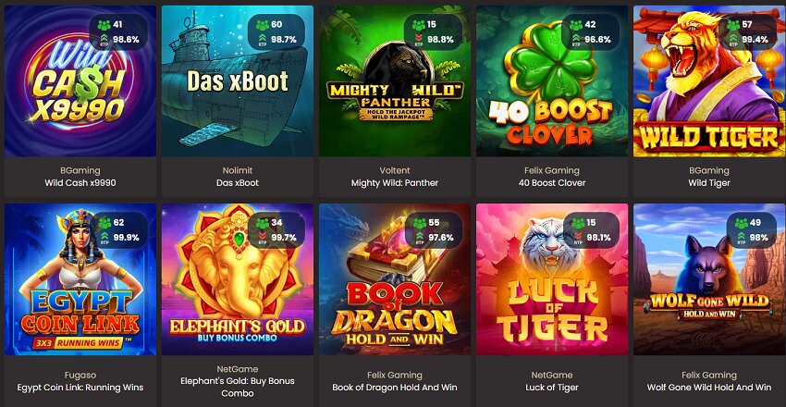Click the Mighty Wild: Panther title link
Image resolution: width=786 pixels, height=407 pixels.
point(395,183)
